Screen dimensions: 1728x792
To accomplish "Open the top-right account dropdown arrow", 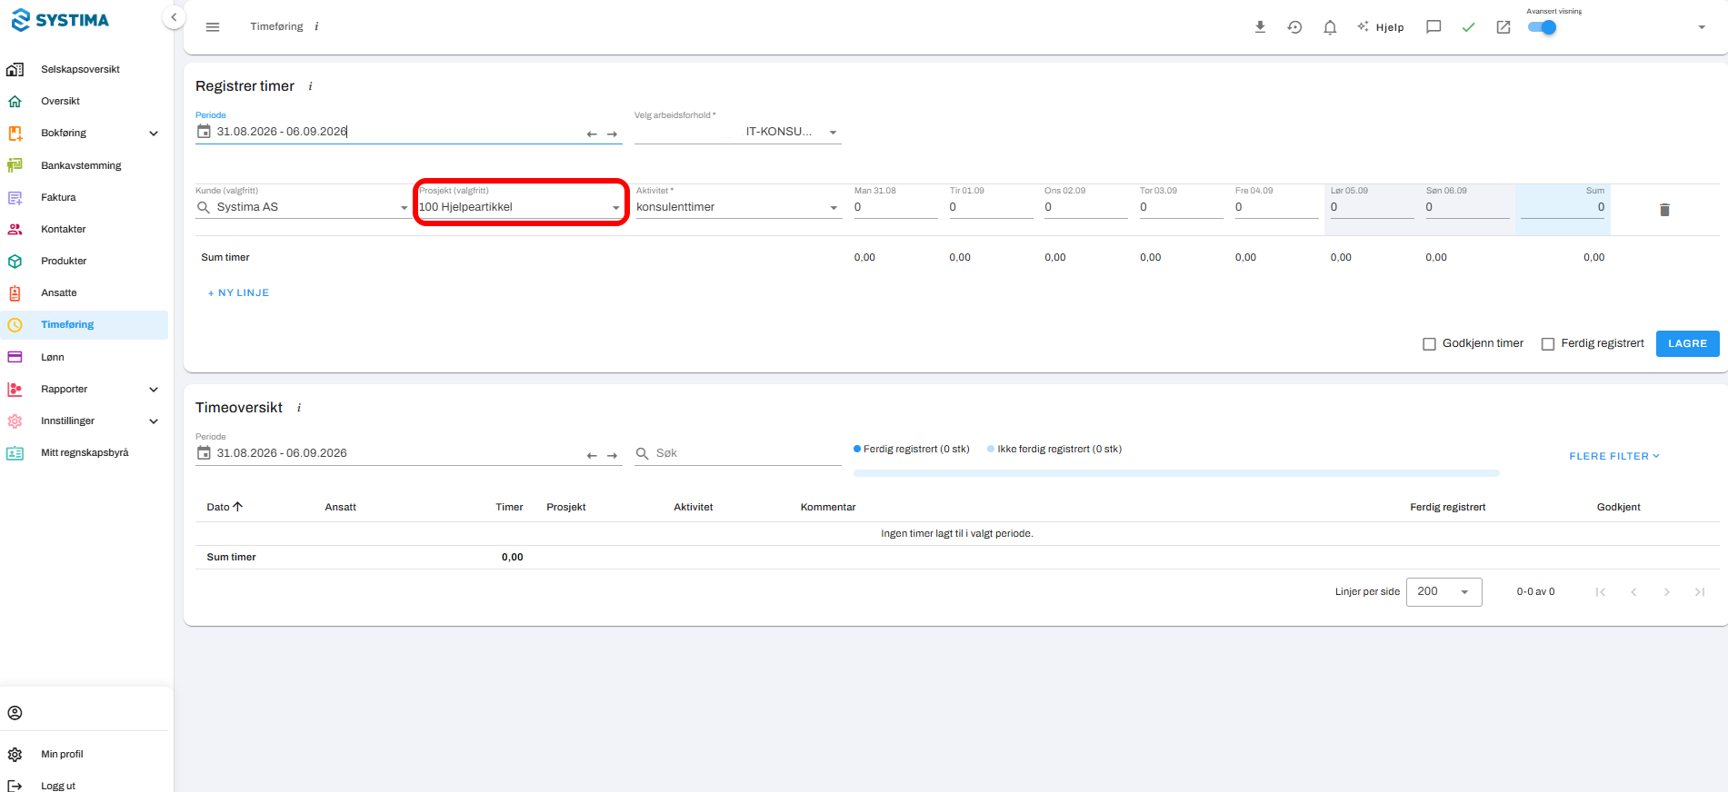I will [1702, 27].
